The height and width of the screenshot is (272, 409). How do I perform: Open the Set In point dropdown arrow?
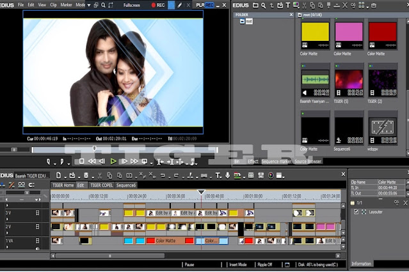point(55,164)
